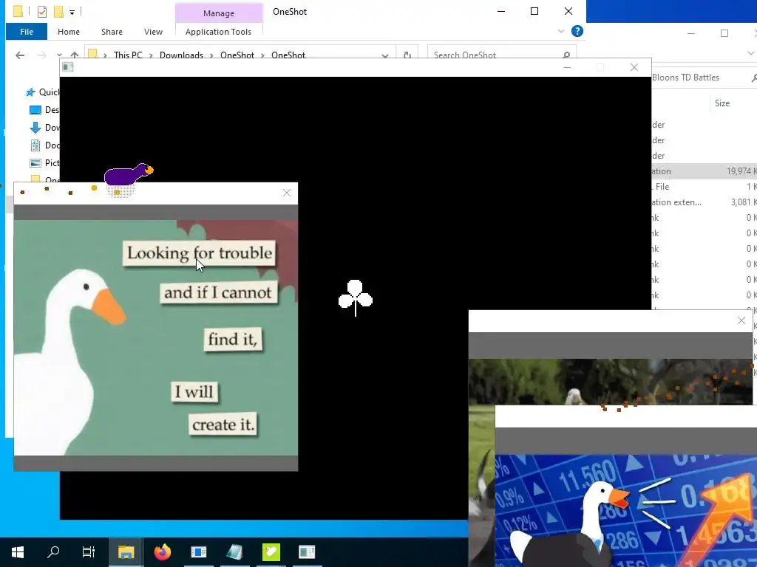Click the OneShot game window title icon
Viewport: 757px width, 567px height.
tap(68, 67)
